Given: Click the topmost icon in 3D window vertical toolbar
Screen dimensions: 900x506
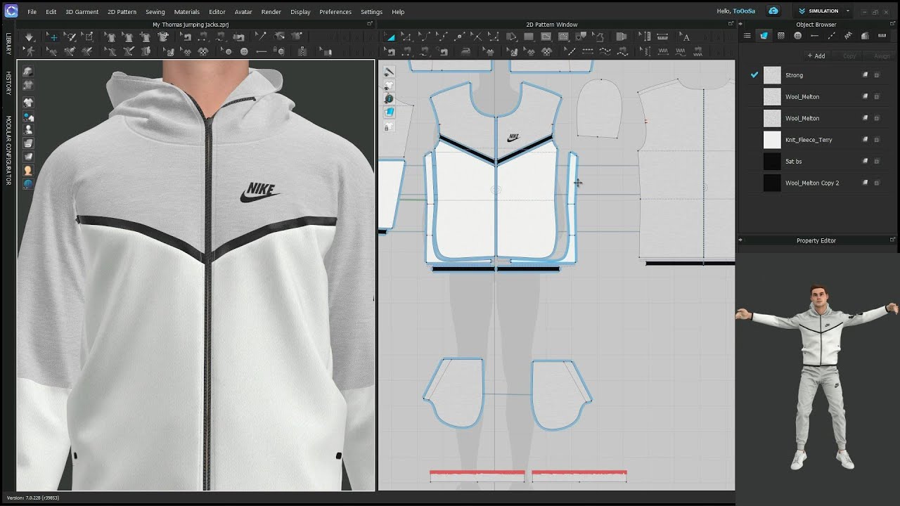Looking at the screenshot, I should (28, 71).
